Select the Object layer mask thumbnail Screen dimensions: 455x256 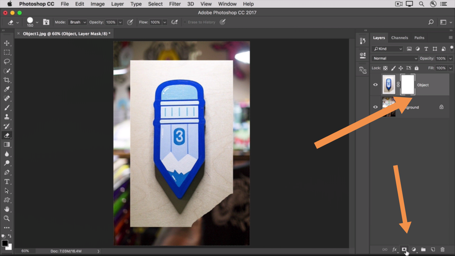[x=408, y=85]
